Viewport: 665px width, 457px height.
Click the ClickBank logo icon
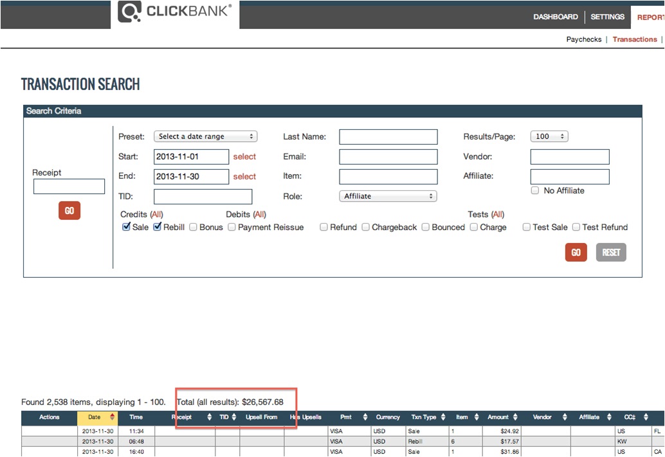(x=129, y=12)
